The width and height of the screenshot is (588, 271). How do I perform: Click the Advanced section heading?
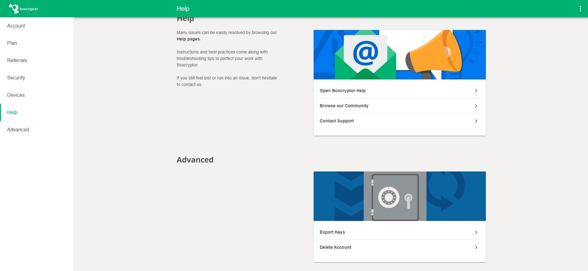coord(195,160)
